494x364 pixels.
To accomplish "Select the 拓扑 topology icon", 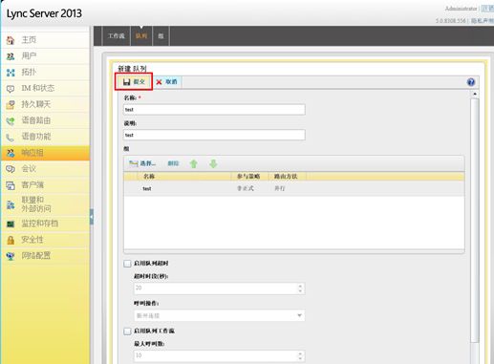I will [x=11, y=73].
